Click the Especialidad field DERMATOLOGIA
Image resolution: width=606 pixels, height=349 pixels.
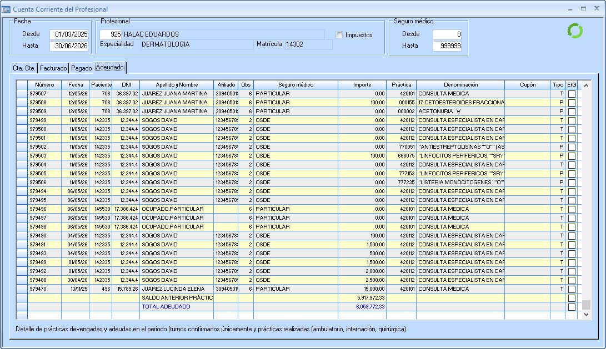tap(197, 44)
